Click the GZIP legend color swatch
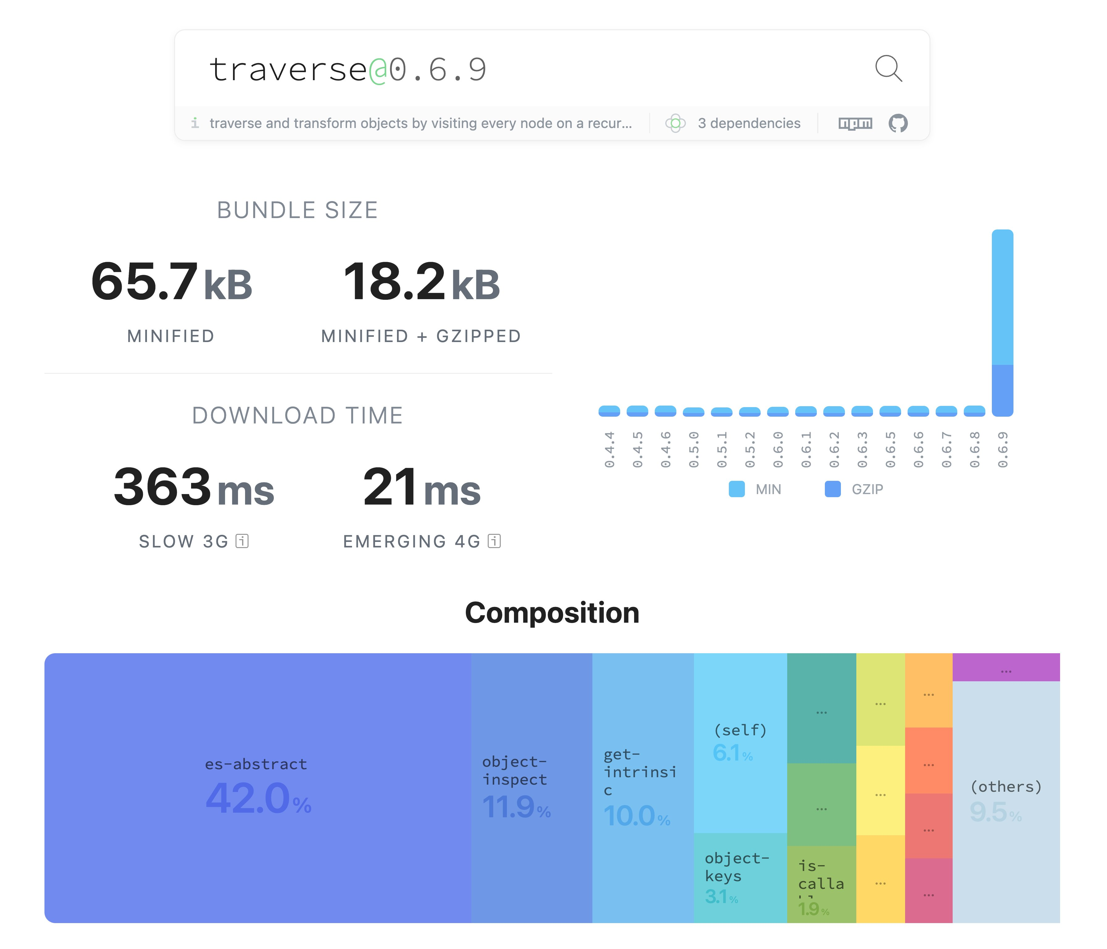The image size is (1107, 949). pyautogui.click(x=832, y=489)
